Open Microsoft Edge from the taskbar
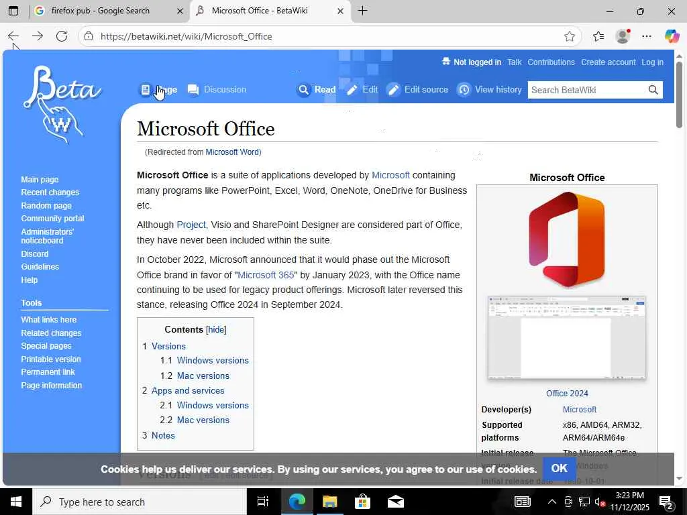 [x=297, y=502]
